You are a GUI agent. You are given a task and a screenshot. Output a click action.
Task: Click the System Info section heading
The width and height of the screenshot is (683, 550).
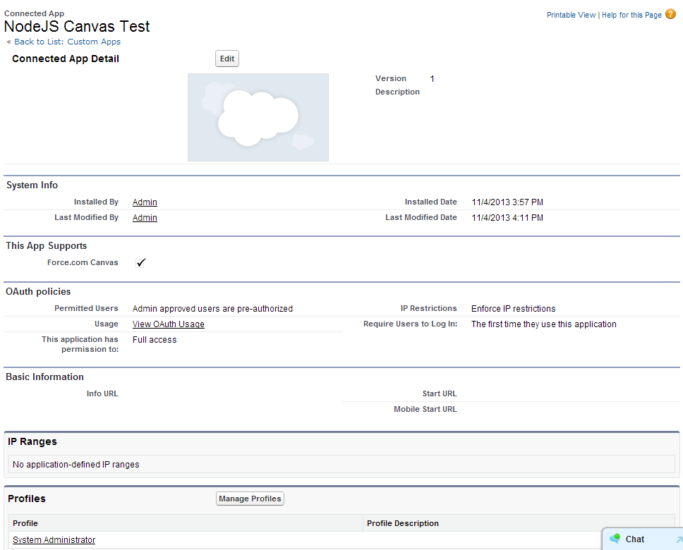click(x=32, y=185)
